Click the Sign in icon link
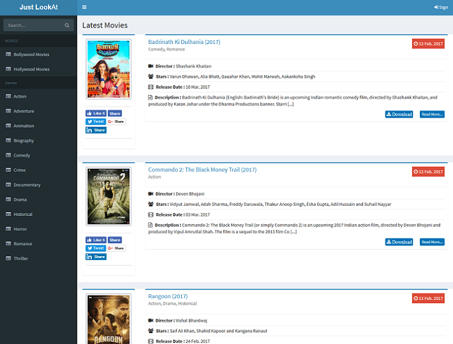 pos(441,7)
